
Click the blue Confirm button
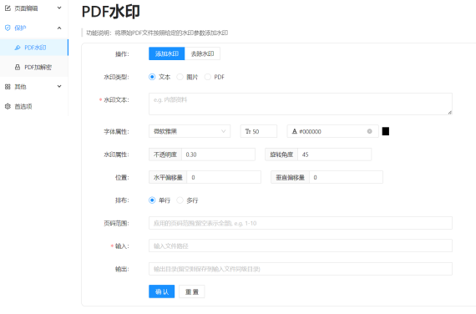coord(161,291)
